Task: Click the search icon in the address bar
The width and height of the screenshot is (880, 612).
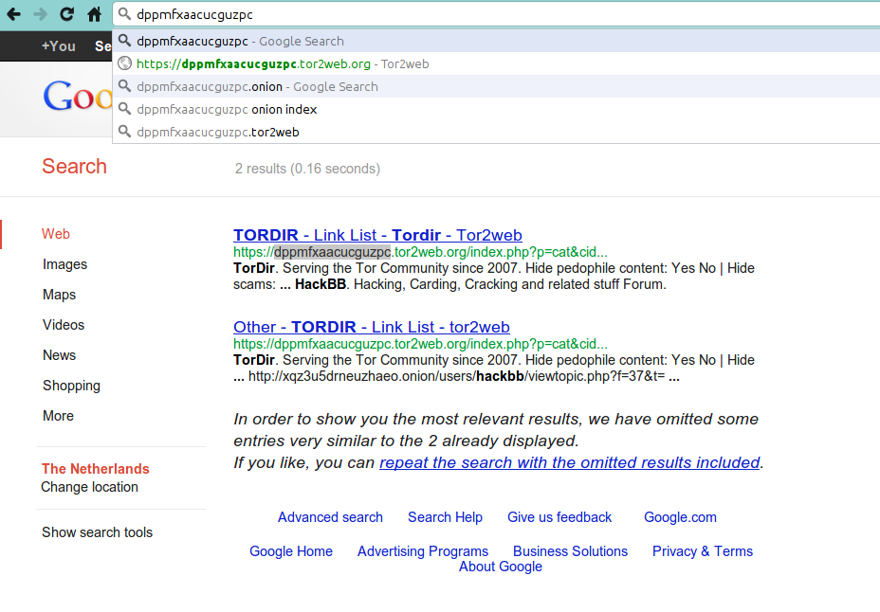Action: (124, 14)
